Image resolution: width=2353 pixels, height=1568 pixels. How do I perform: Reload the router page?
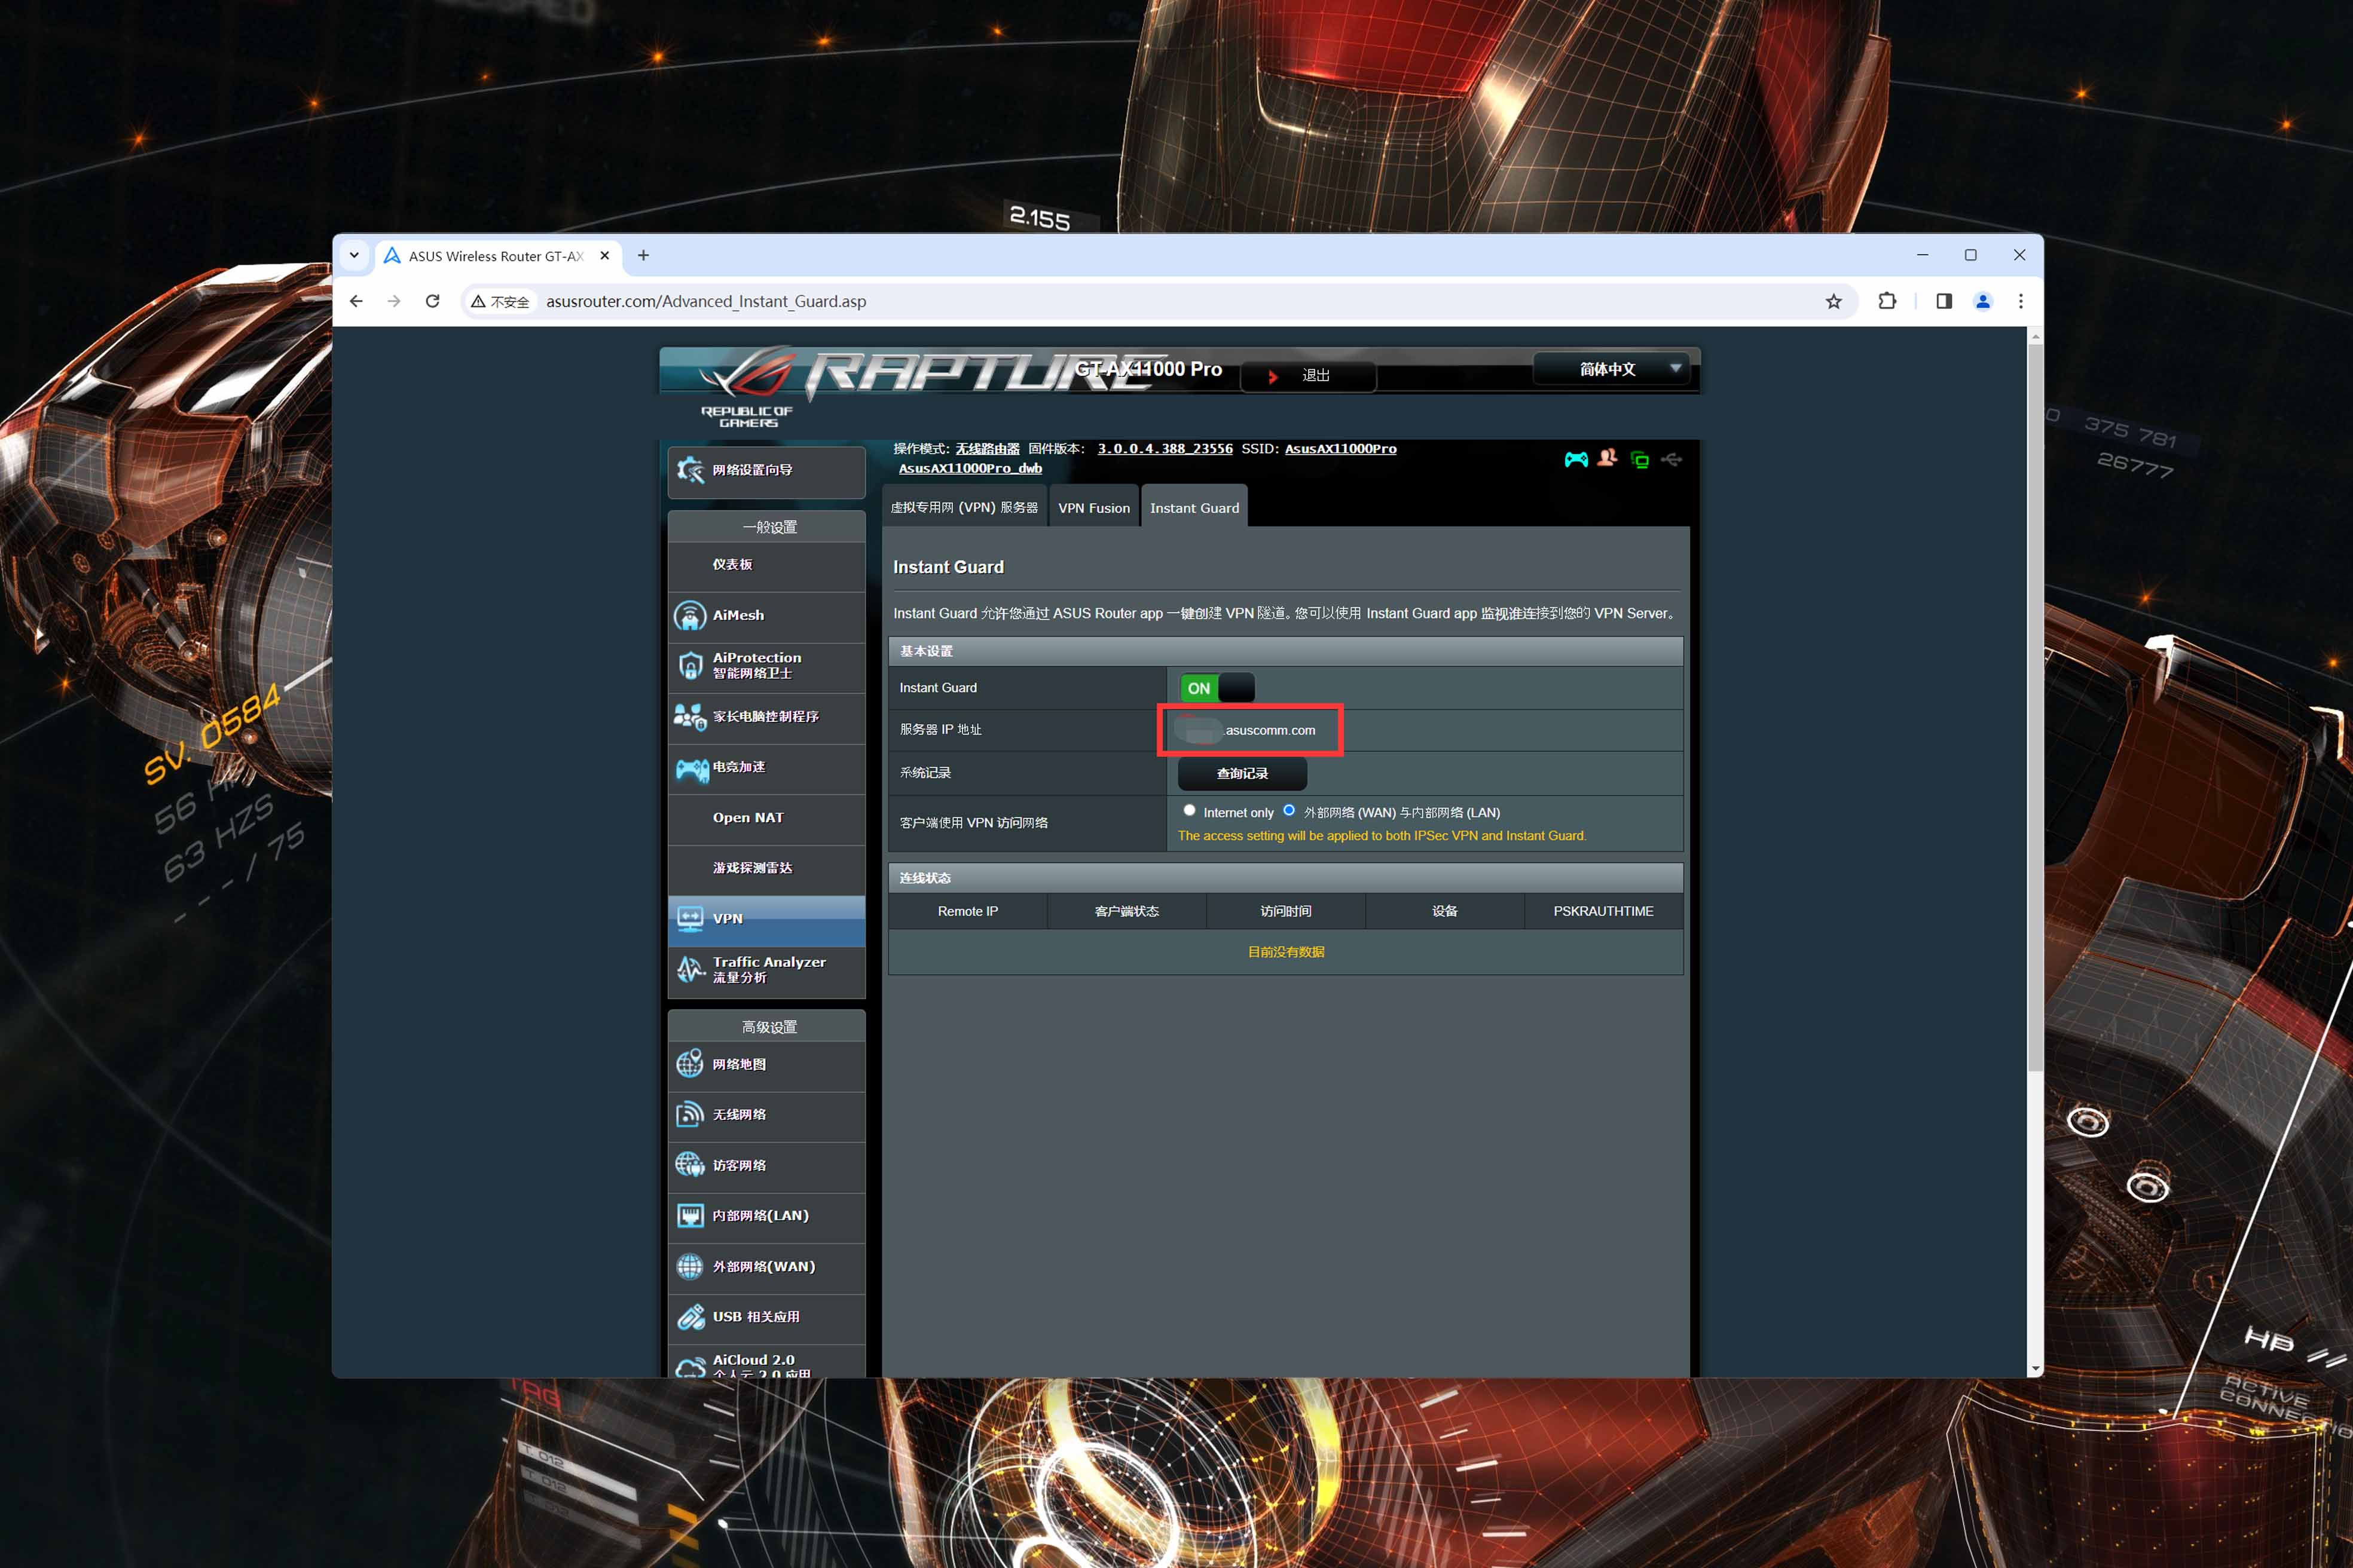click(432, 301)
